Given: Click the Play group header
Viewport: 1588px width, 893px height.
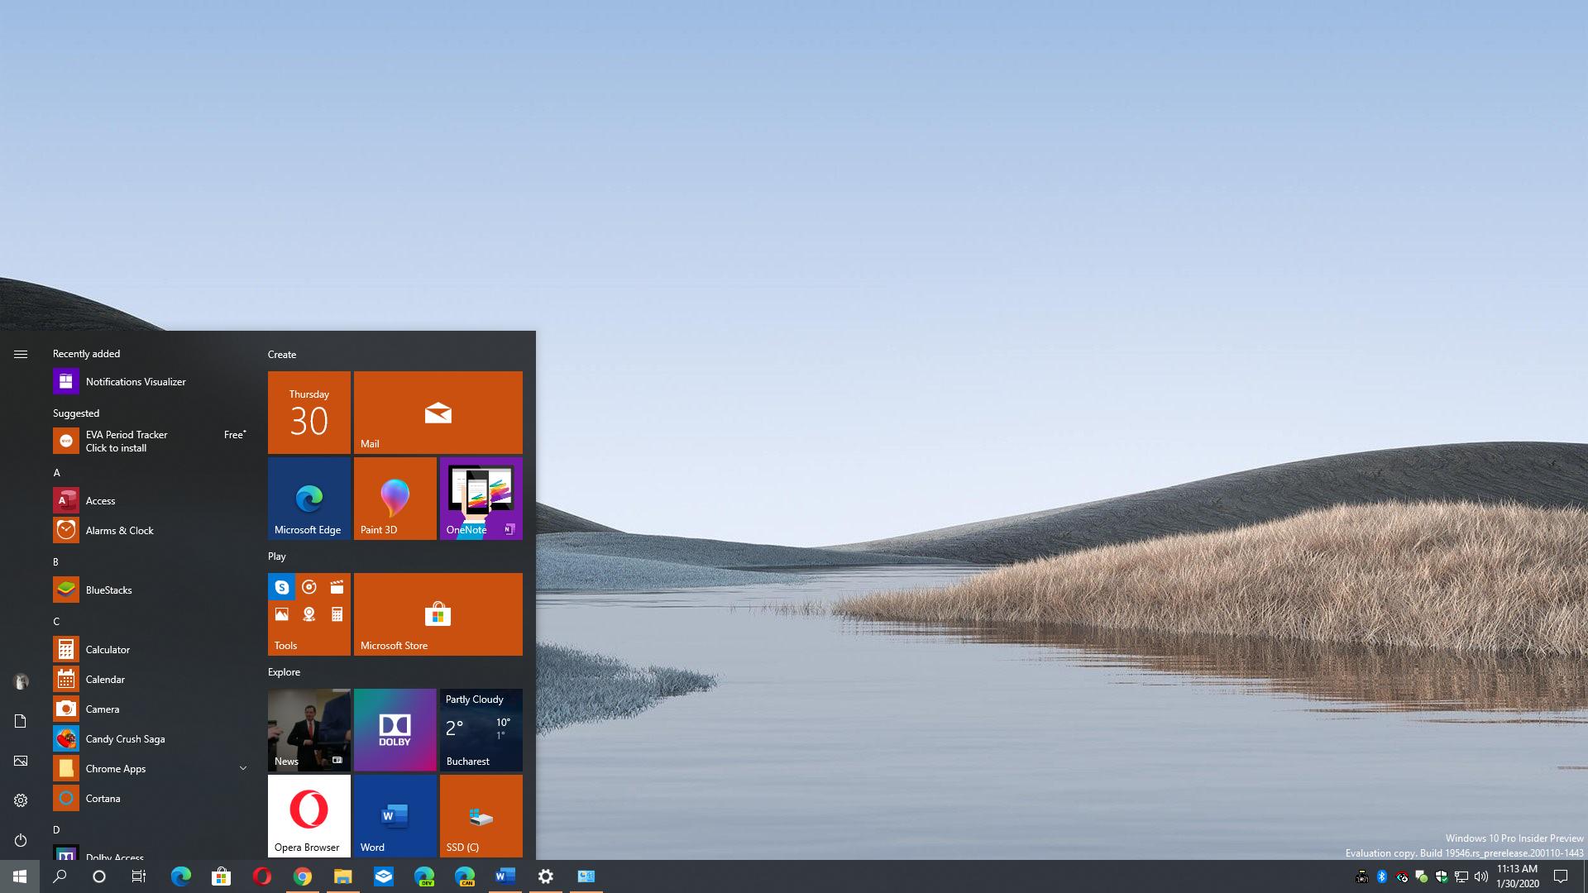Looking at the screenshot, I should [277, 556].
